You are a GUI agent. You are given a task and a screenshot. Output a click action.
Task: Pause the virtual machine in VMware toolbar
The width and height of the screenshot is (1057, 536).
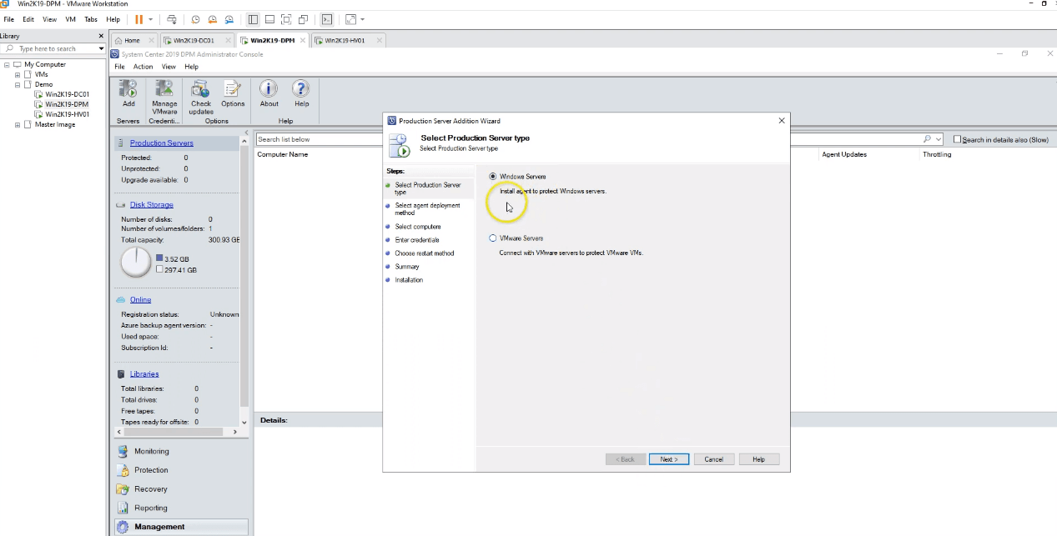(x=138, y=19)
